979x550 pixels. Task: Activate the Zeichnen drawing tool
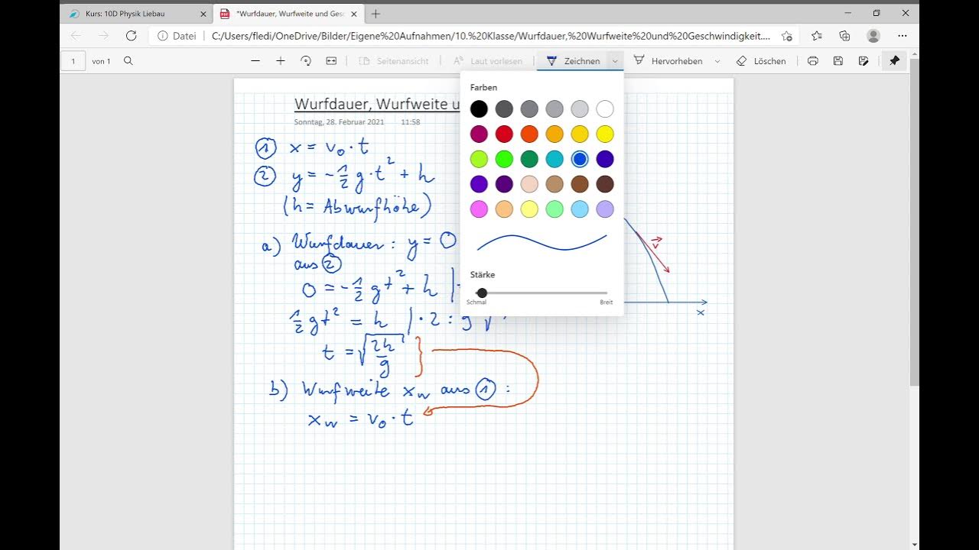click(573, 61)
